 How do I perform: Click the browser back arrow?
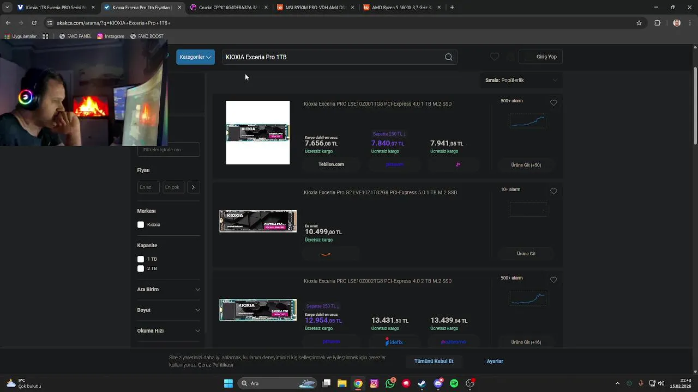pyautogui.click(x=8, y=23)
